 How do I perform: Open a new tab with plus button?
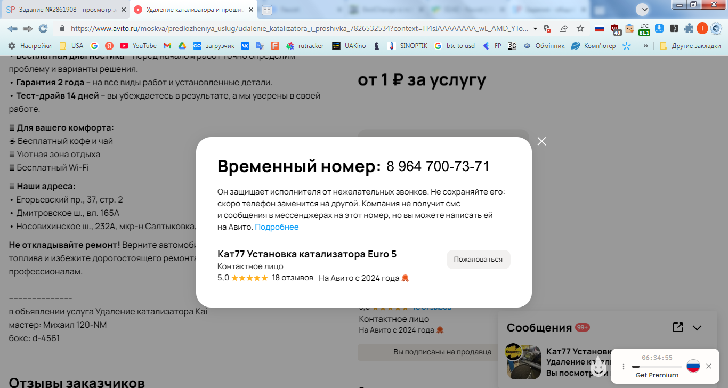267,10
